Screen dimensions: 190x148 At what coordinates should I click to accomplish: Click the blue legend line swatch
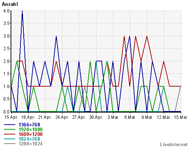(10, 125)
